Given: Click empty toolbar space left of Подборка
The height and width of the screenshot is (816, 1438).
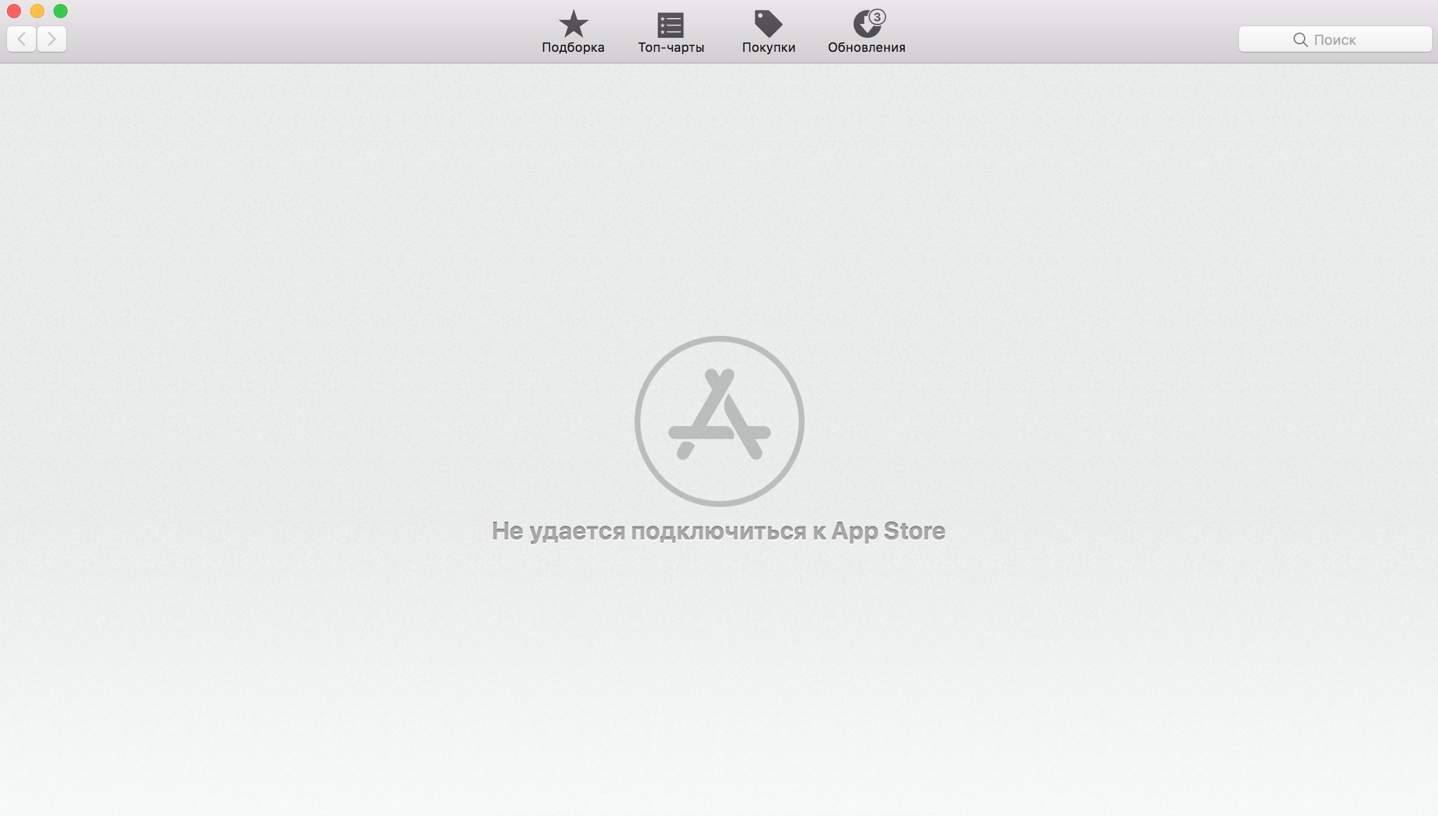Looking at the screenshot, I should click(x=303, y=32).
